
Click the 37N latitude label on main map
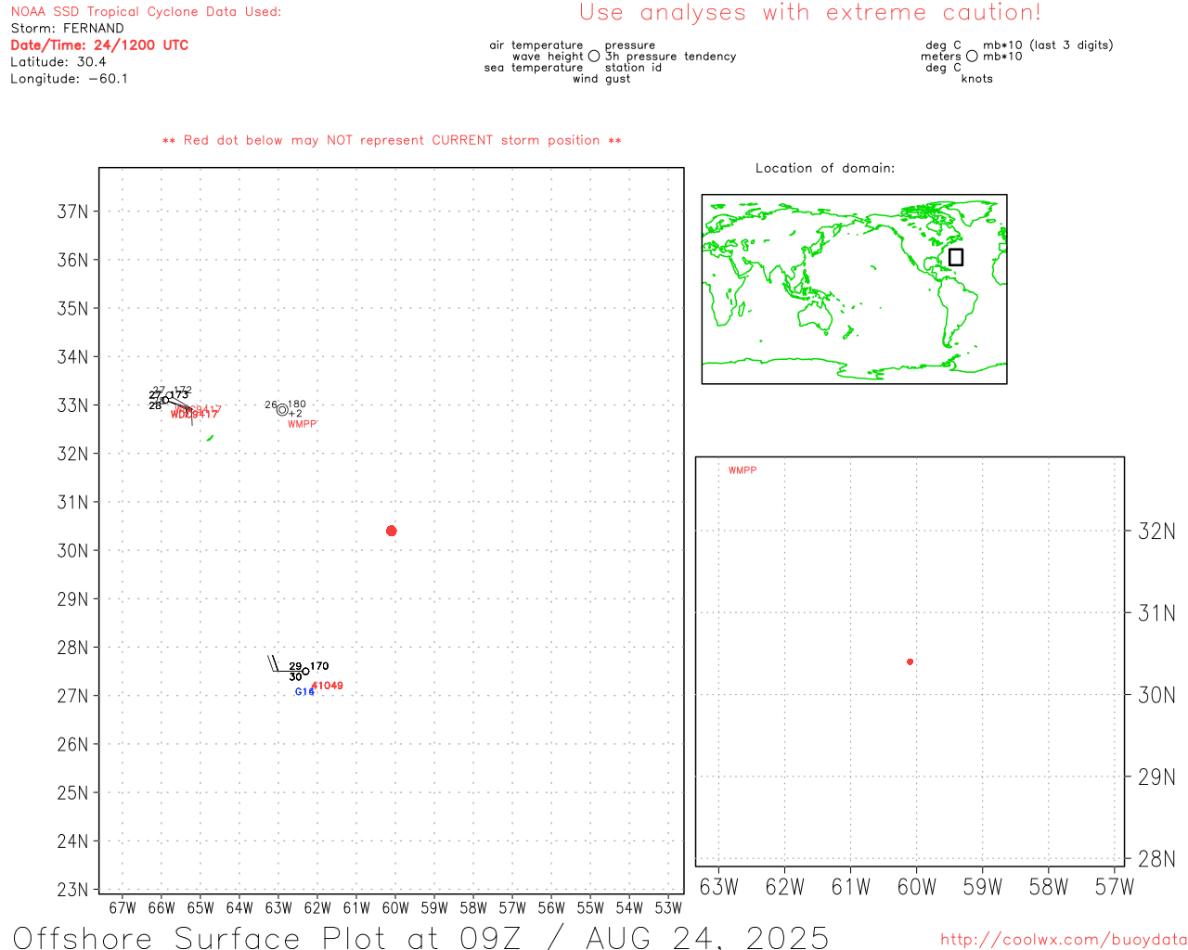coord(72,212)
